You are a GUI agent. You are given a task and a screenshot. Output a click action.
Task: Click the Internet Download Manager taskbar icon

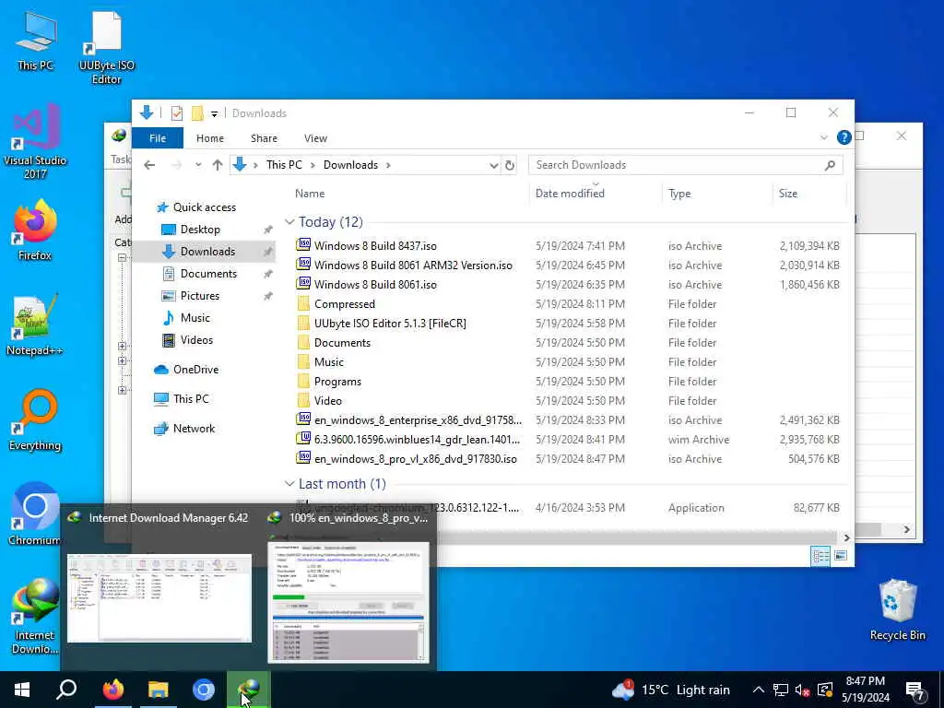point(249,690)
